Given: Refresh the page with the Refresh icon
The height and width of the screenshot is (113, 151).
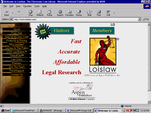Looking at the screenshot, I should click(x=40, y=13).
